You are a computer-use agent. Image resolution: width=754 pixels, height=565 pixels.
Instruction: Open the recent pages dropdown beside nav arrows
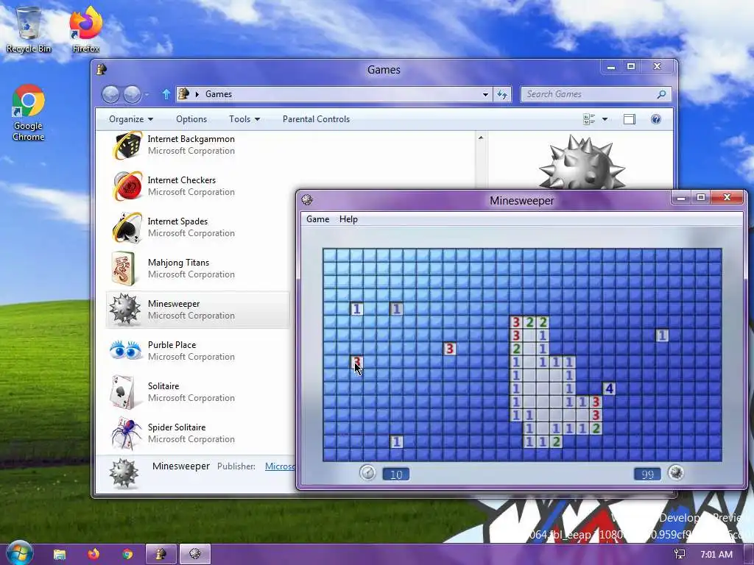[147, 95]
